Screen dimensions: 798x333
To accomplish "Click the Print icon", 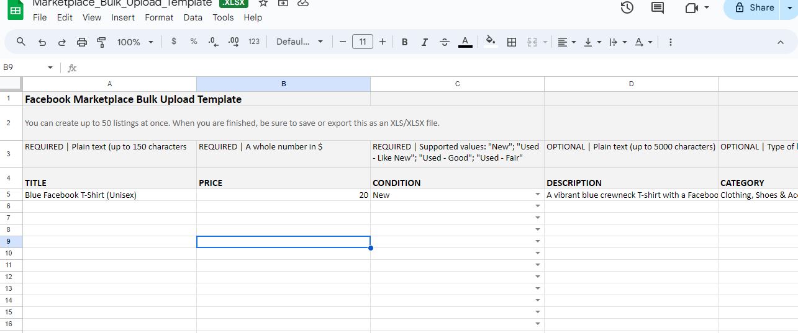I will click(x=82, y=42).
